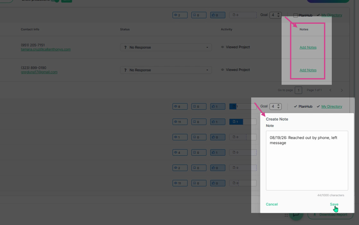Open the gregluna17@gmail.com email link
The height and width of the screenshot is (225, 359).
(x=39, y=72)
